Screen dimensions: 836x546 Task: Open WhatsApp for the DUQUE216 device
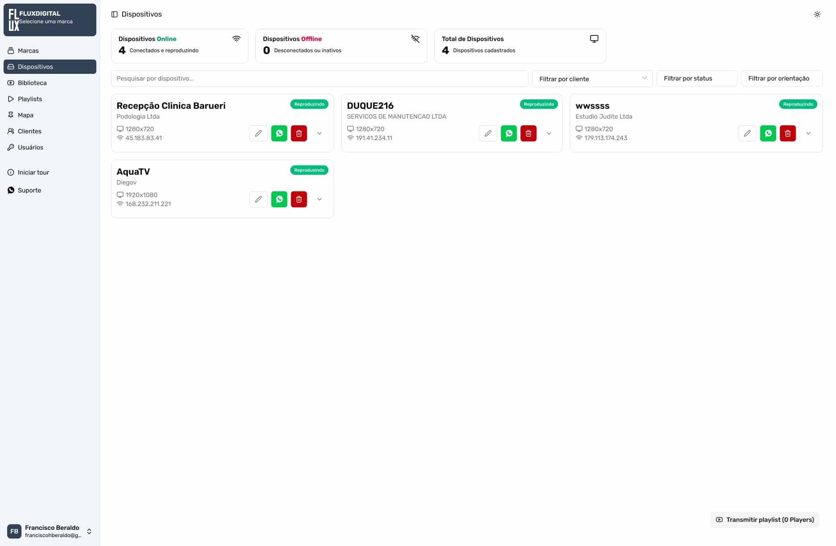point(509,133)
